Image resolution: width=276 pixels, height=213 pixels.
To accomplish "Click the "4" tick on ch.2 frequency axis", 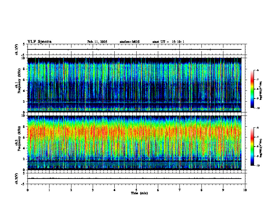I will pos(24,148).
